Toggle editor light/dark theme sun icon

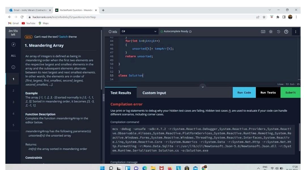pos(271,31)
